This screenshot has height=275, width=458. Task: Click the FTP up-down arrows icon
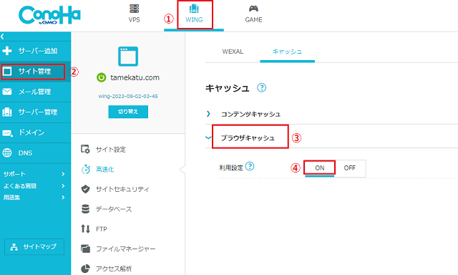point(85,228)
